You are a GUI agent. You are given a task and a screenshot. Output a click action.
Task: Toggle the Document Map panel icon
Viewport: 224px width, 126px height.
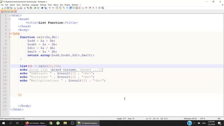(x=77, y=8)
